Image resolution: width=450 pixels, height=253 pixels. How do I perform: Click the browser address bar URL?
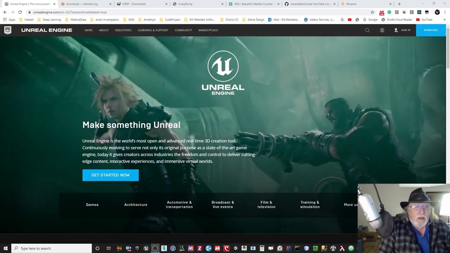coord(70,12)
